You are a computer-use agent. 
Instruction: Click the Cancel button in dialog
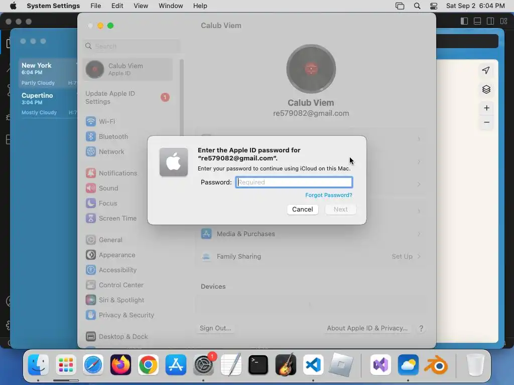pos(303,209)
